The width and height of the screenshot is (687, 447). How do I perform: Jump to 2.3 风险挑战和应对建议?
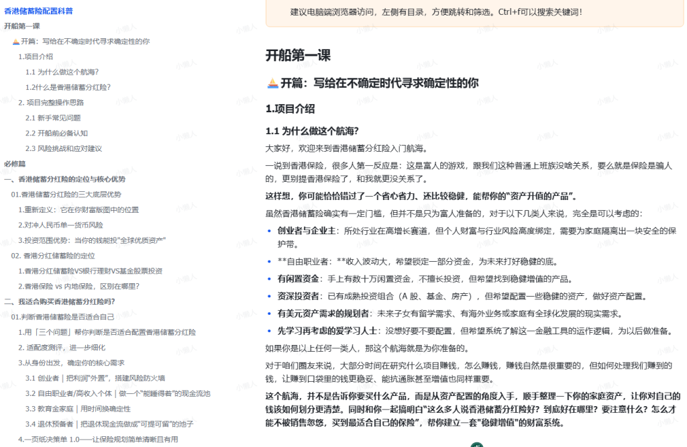click(x=64, y=148)
